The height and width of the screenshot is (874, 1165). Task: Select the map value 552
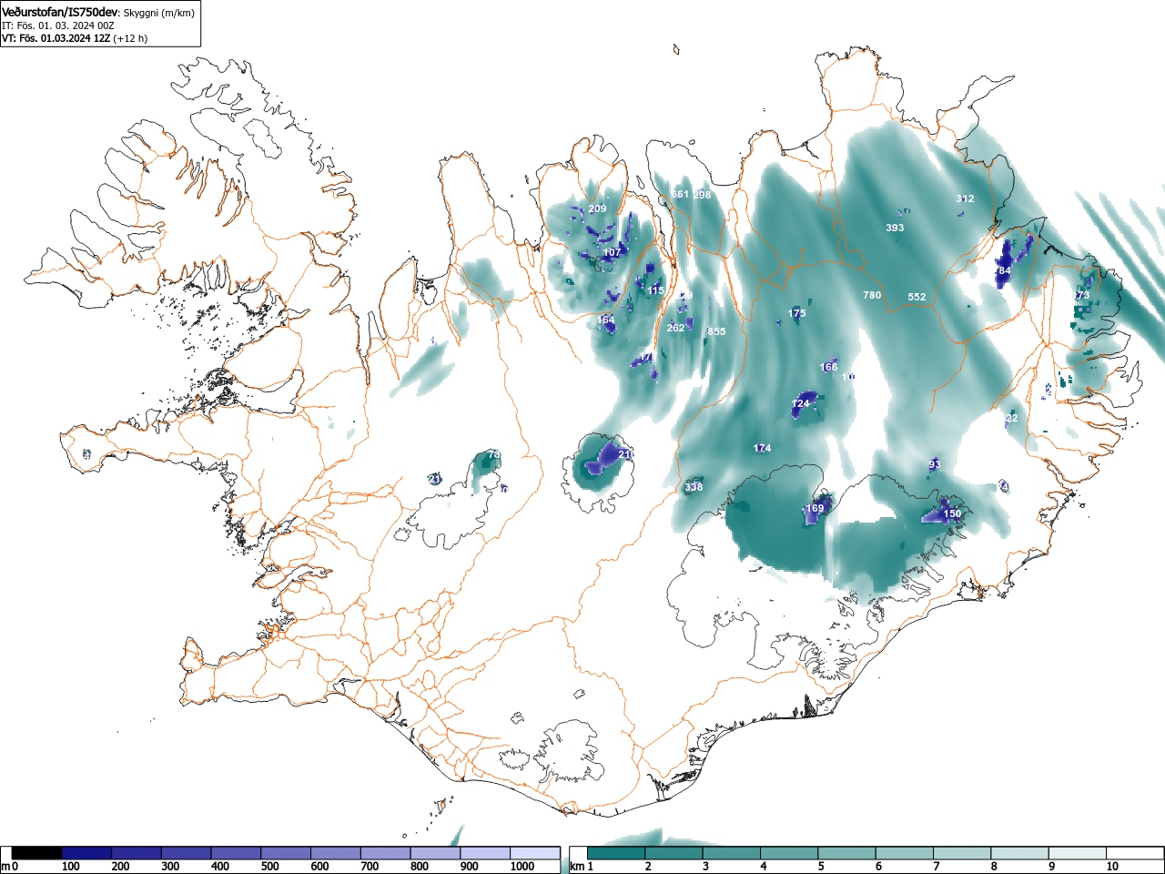[x=917, y=298]
